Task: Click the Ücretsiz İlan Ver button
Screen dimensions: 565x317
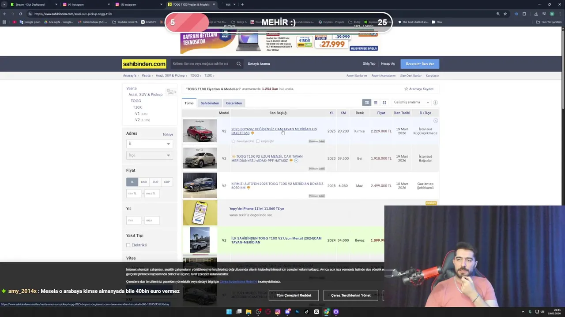Action: [x=420, y=64]
